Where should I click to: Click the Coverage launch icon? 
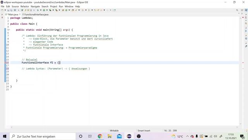pyautogui.click(x=50, y=10)
